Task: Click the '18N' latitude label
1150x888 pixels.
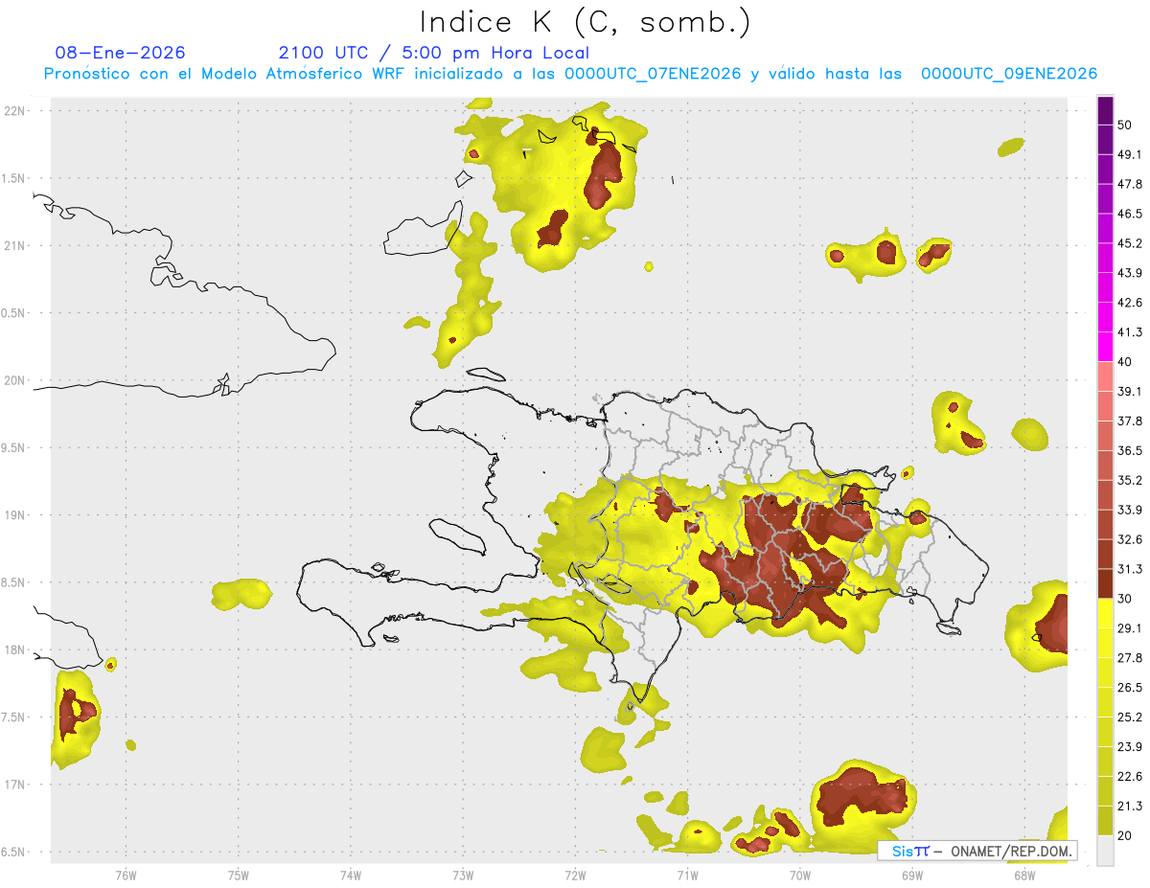Action: (x=15, y=649)
